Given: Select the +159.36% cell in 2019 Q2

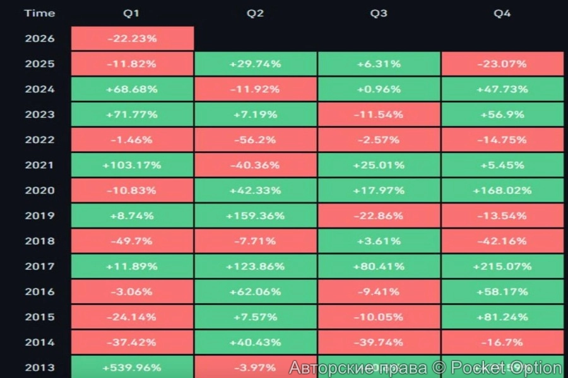Looking at the screenshot, I should 255,215.
